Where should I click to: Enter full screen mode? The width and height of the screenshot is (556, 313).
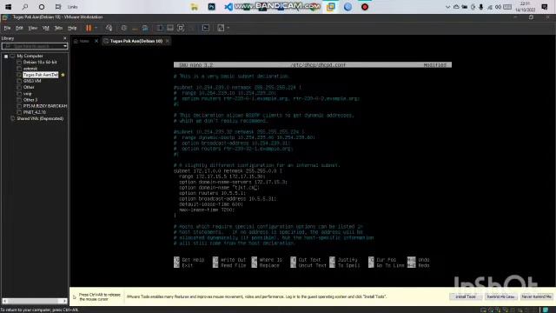(181, 28)
